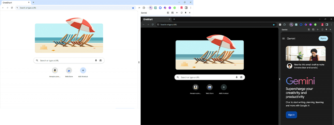Open a new tab in the dark window
The width and height of the screenshot is (334, 125).
click(x=174, y=19)
